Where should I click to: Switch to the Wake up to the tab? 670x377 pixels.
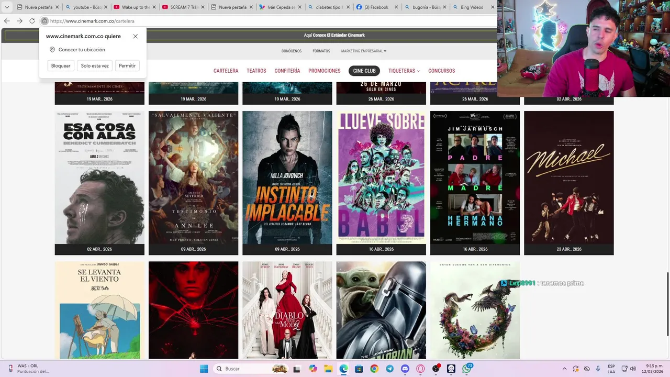(x=135, y=7)
